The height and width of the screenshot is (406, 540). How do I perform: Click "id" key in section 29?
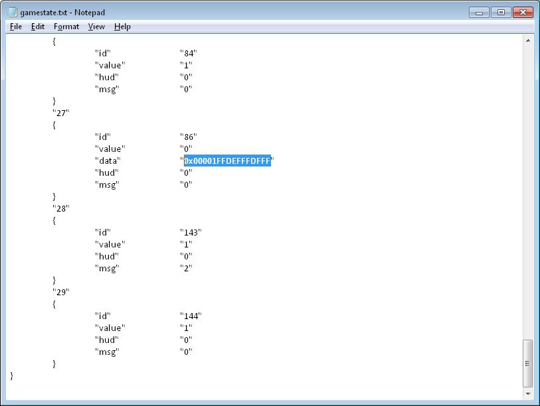click(x=103, y=316)
